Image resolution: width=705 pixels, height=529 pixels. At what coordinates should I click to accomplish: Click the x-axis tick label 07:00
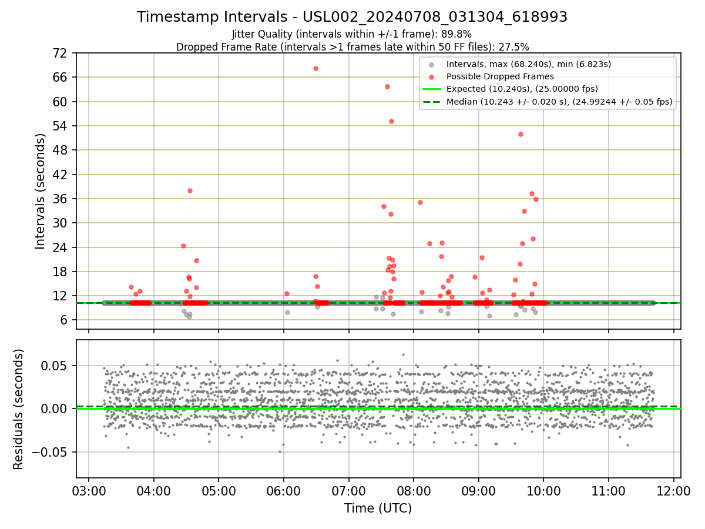pyautogui.click(x=348, y=490)
